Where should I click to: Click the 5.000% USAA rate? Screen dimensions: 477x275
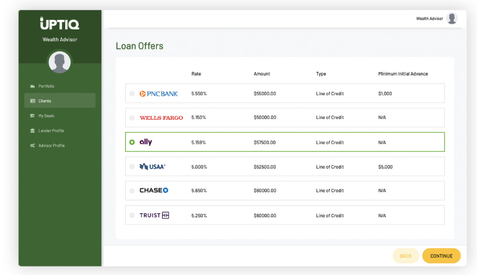[199, 167]
